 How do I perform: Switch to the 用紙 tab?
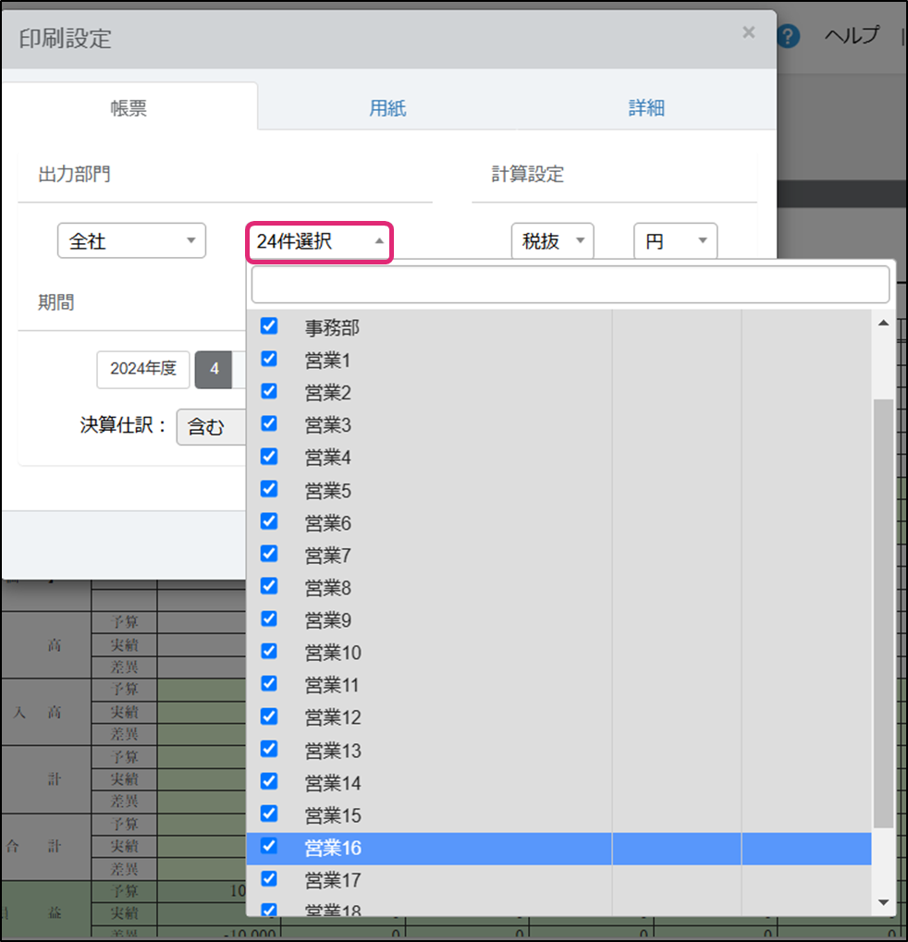coord(387,107)
